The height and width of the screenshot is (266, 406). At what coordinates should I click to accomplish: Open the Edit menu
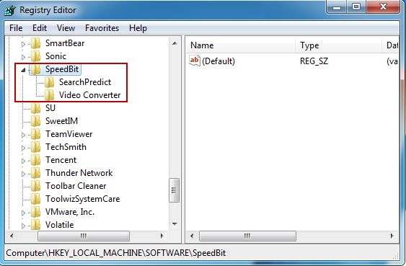(x=40, y=28)
